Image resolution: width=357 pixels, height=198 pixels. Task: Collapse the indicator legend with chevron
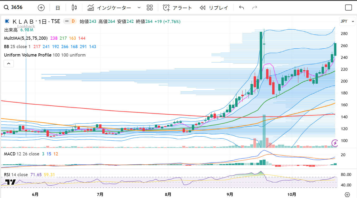9,63
